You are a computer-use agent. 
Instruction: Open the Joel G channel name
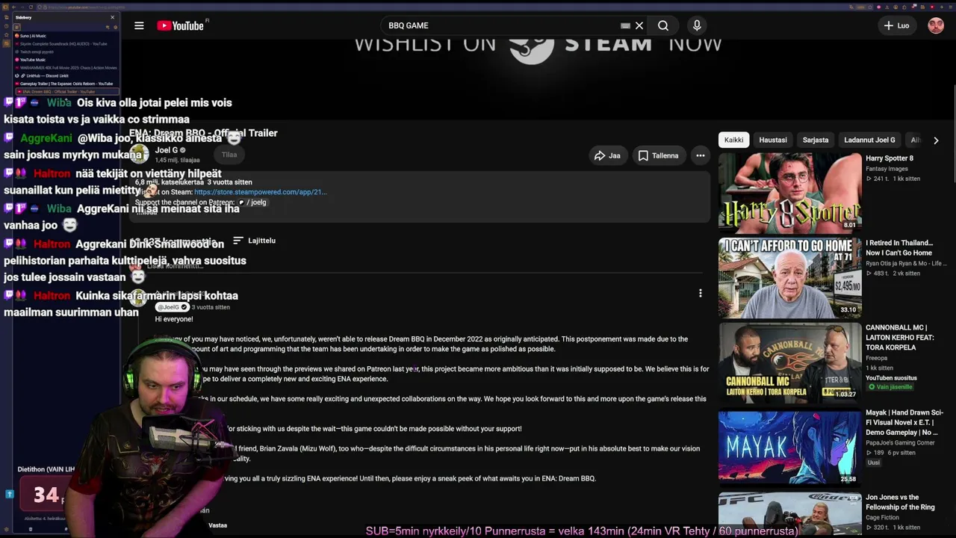[x=166, y=150]
